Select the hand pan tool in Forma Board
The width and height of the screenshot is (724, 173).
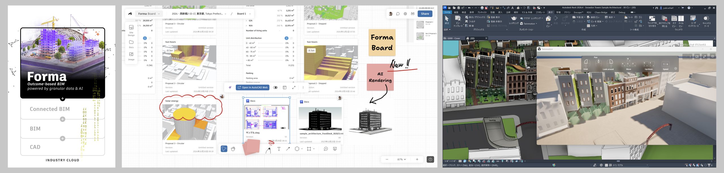pos(233,149)
